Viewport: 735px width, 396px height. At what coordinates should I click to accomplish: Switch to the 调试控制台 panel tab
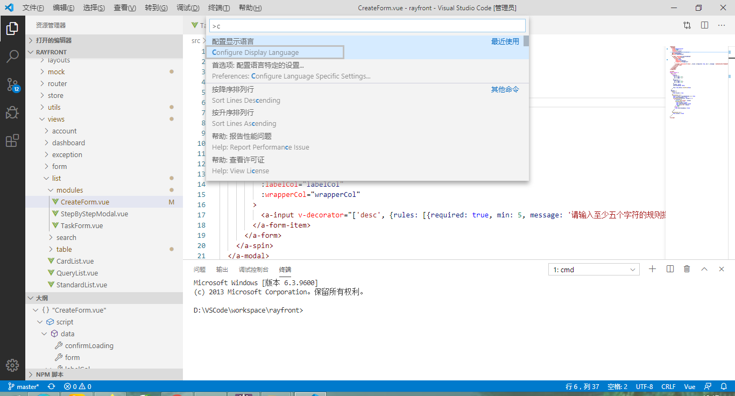[x=253, y=270]
